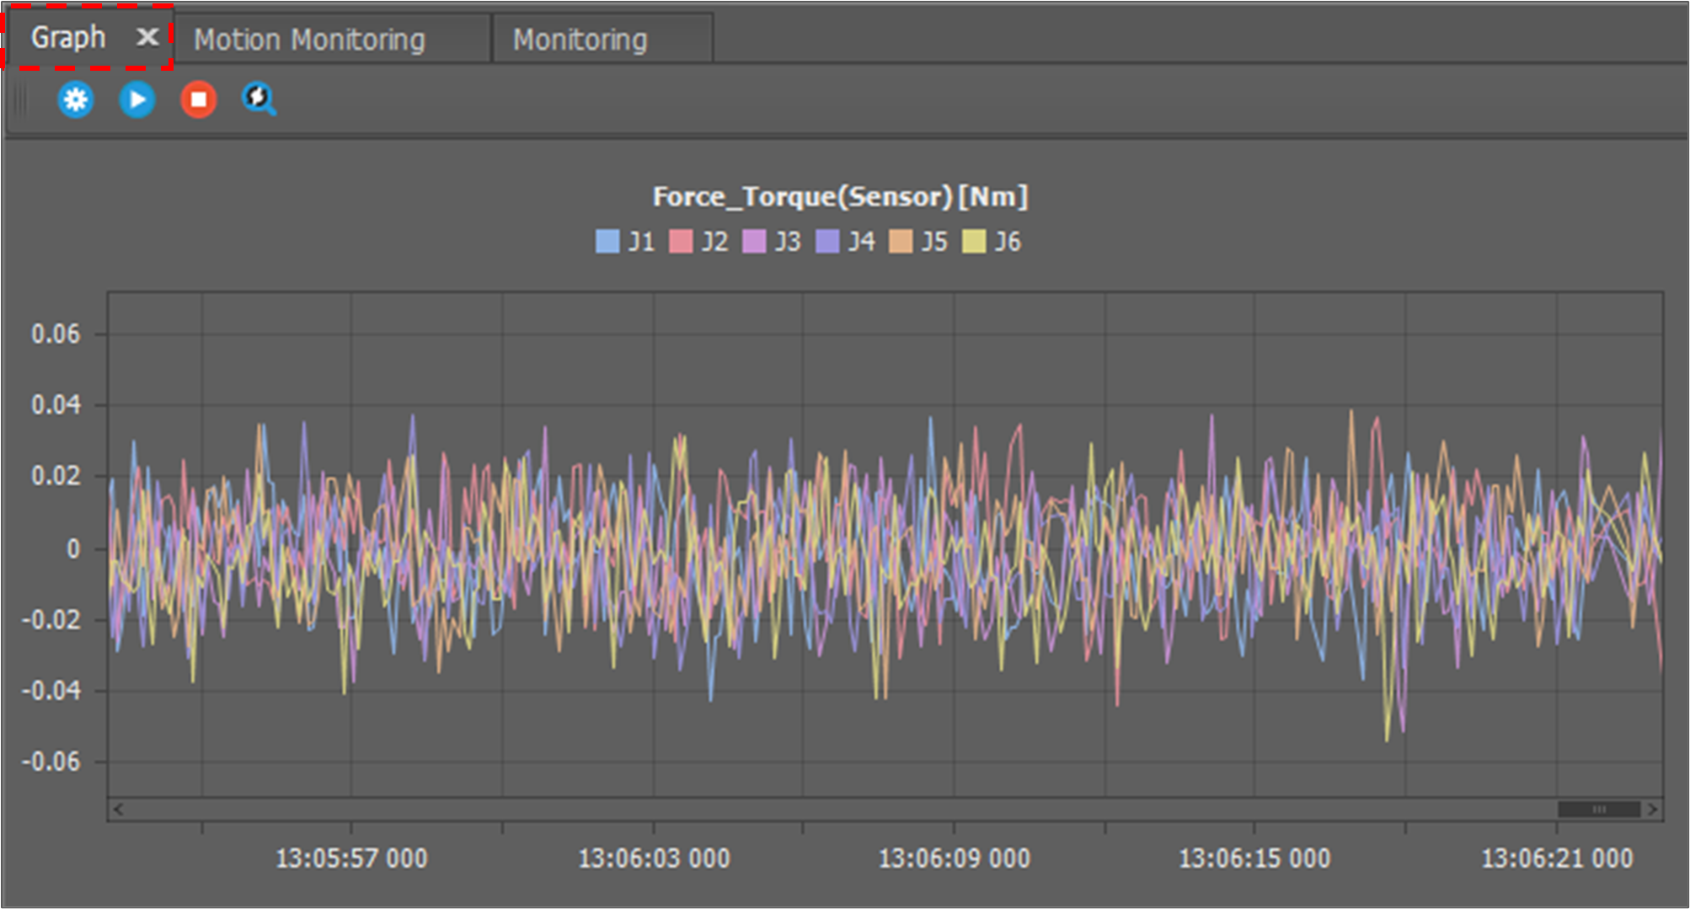
Task: Select the Graph tab
Action: coord(68,37)
